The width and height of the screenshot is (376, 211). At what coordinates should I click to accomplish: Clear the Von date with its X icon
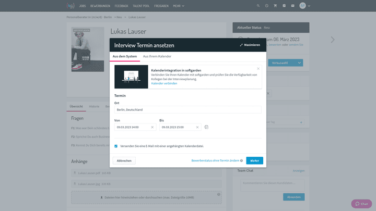(152, 127)
